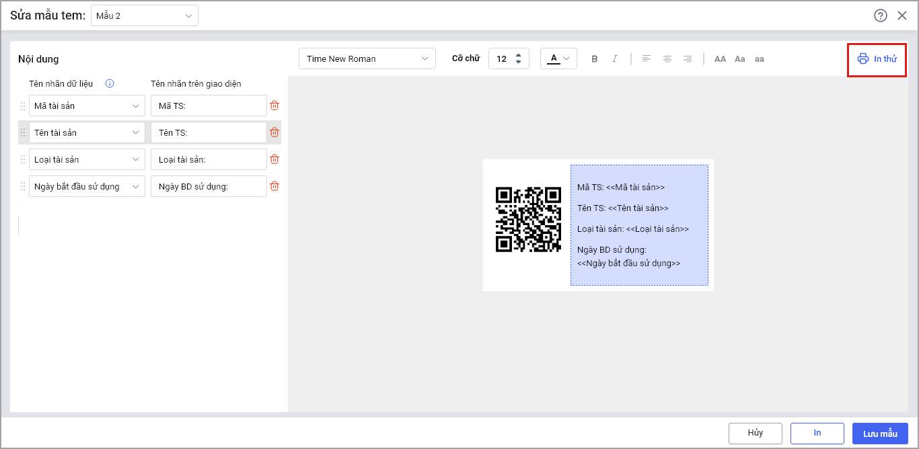The height and width of the screenshot is (449, 919).
Task: Click the In thử test print button
Action: click(x=877, y=59)
